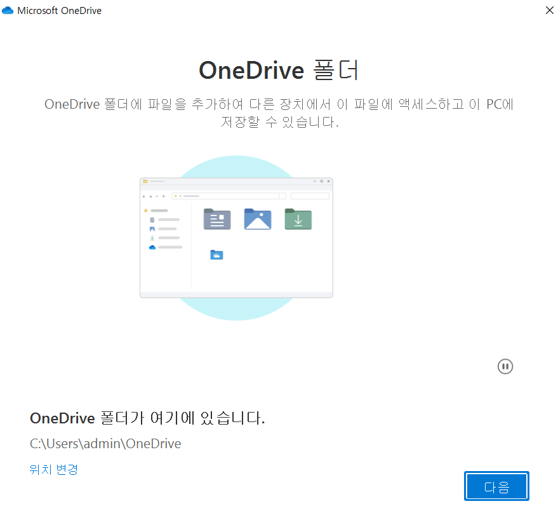The image size is (558, 520).
Task: Click the downloads sidebar icon in the illustration
Action: [152, 238]
